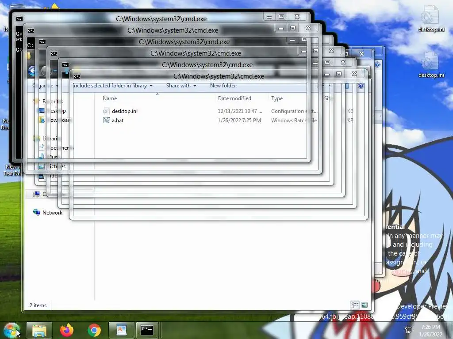Click desktop.ini date '12/11/2021 10:47'
The width and height of the screenshot is (453, 339).
[x=240, y=111]
